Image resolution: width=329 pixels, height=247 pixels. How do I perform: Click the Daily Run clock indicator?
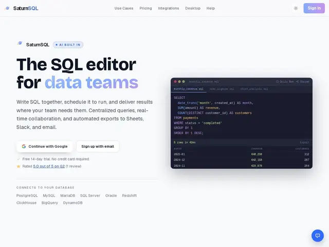[284, 81]
